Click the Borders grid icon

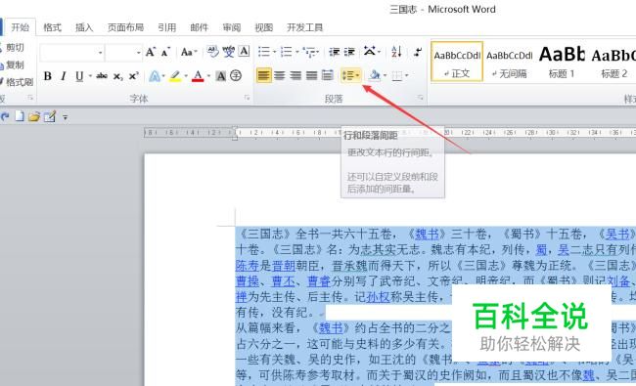397,76
